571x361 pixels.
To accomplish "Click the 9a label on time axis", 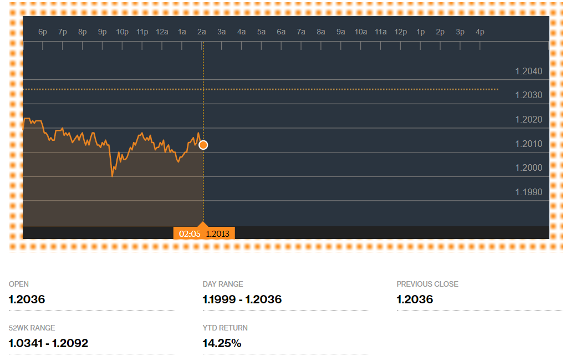I will pyautogui.click(x=341, y=32).
